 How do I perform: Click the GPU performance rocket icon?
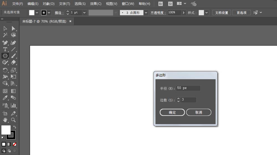(194, 4)
